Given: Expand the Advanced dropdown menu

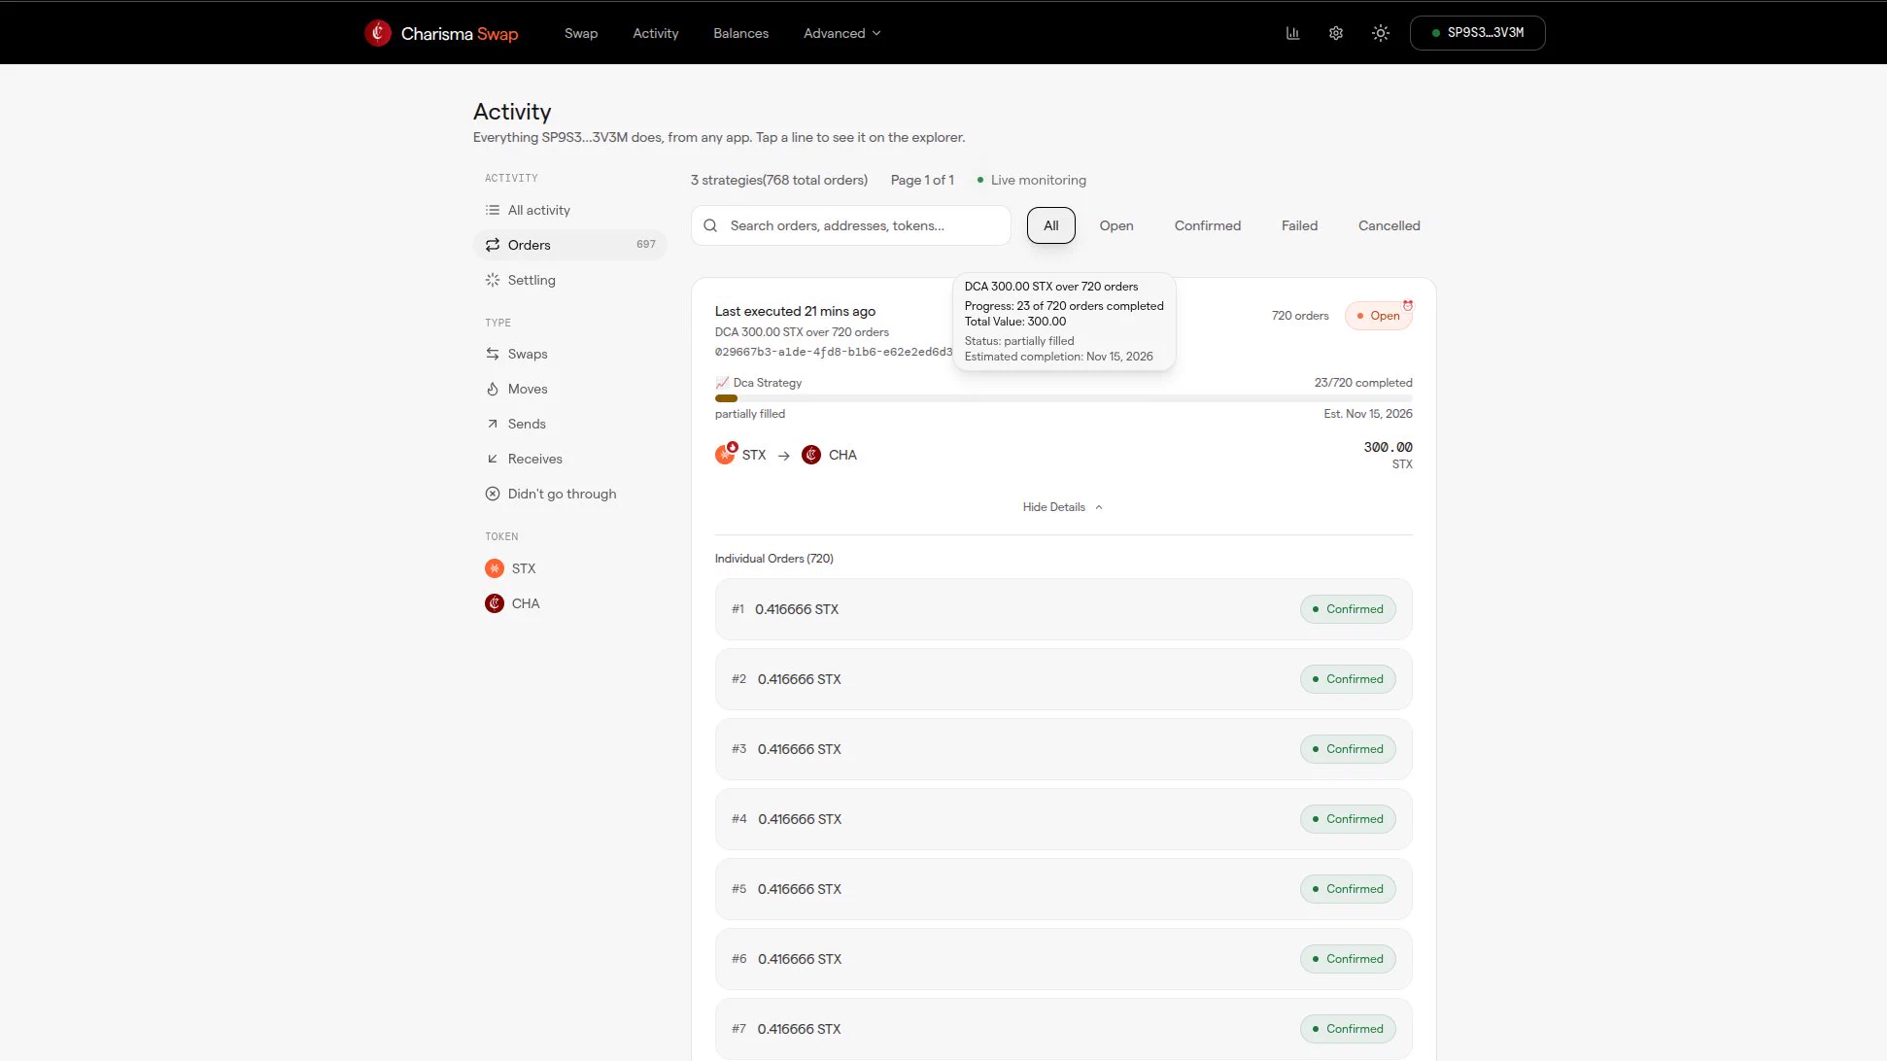Looking at the screenshot, I should point(841,33).
